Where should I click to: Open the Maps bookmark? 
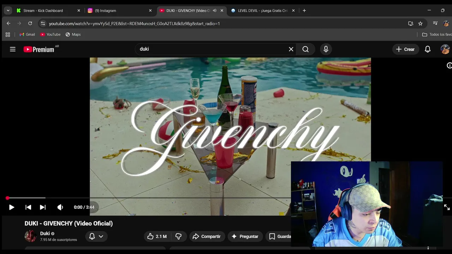pyautogui.click(x=73, y=35)
